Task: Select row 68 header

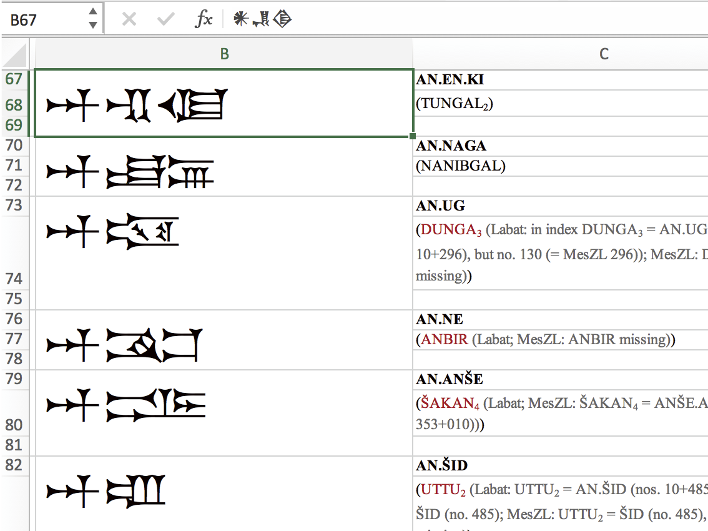Action: pos(14,105)
